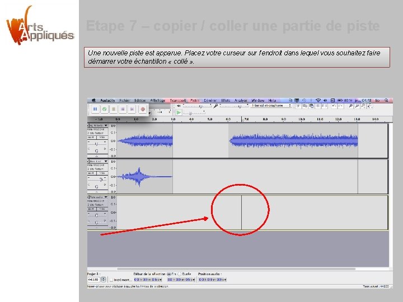Click the Stop transport button
Viewport: 403px width, 302px height.
(x=114, y=109)
